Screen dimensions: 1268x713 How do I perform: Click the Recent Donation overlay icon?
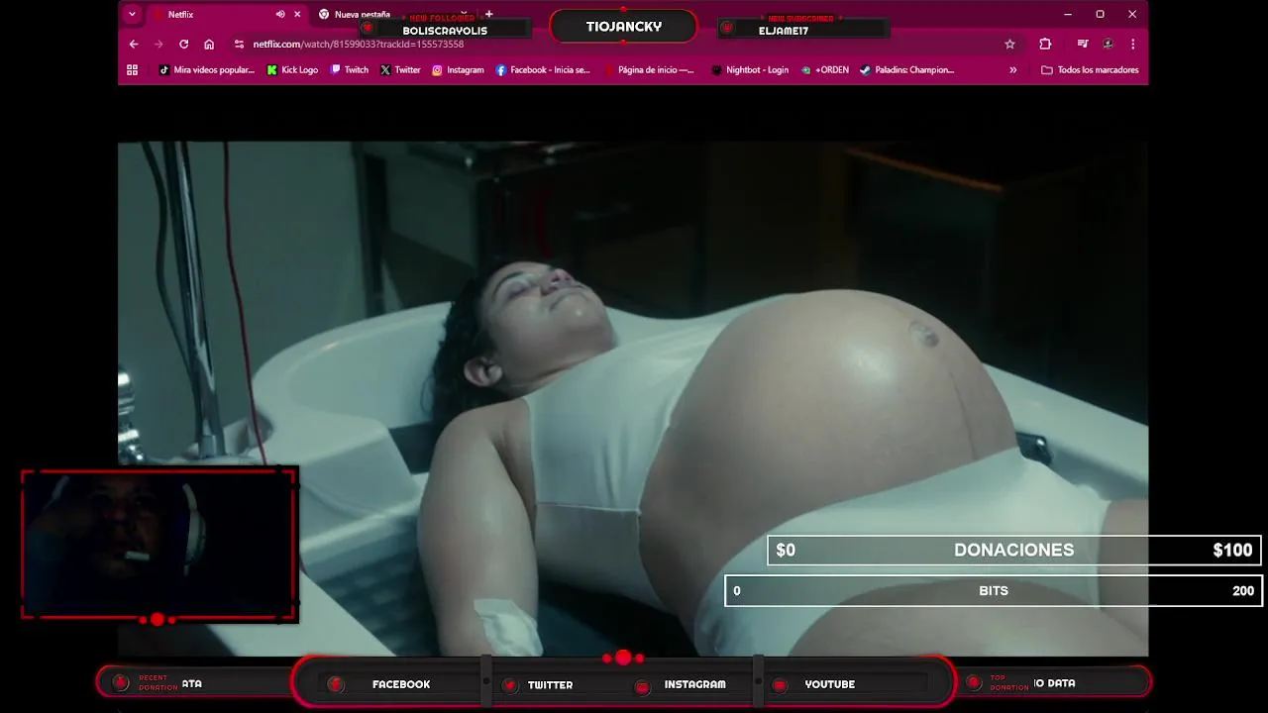click(121, 682)
